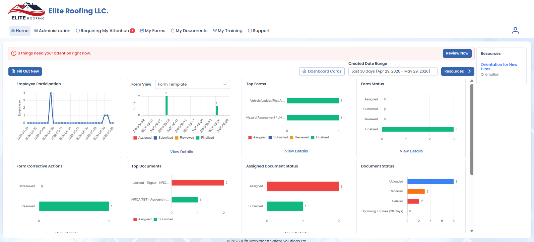
Task: Click the Home house icon
Action: click(13, 31)
